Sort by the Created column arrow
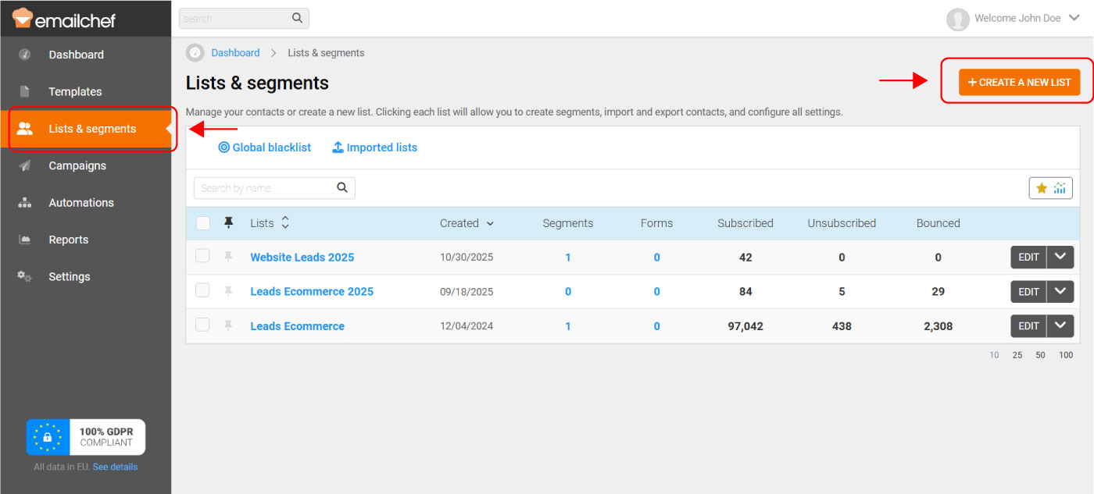The width and height of the screenshot is (1094, 494). tap(490, 223)
